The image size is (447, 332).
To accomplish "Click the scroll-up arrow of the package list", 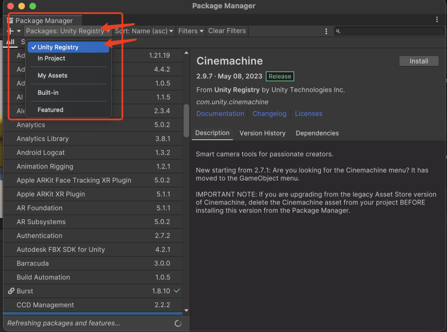I will click(x=186, y=53).
